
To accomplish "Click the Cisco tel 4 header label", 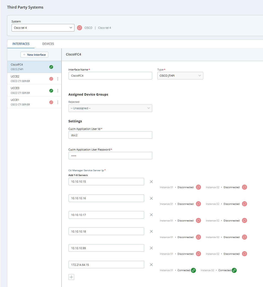I will pos(104,28).
